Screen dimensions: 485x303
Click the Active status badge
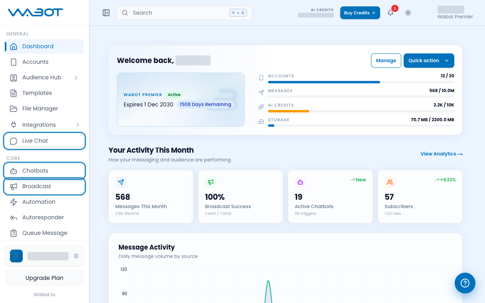(174, 94)
